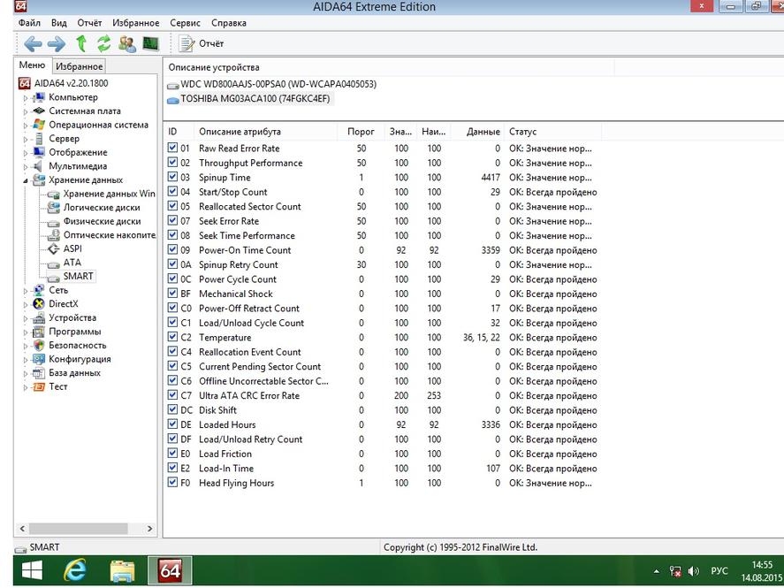
Task: Collapse the Хранение данных node arrow
Action: click(26, 180)
